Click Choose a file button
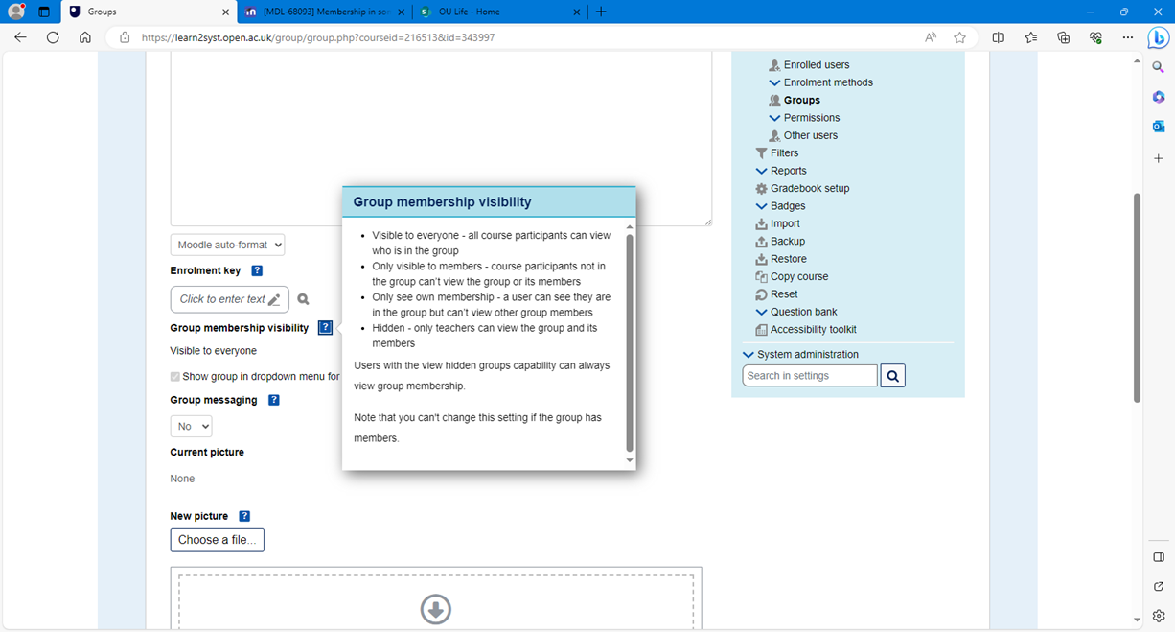Screen dimensions: 1175x632 [218, 540]
